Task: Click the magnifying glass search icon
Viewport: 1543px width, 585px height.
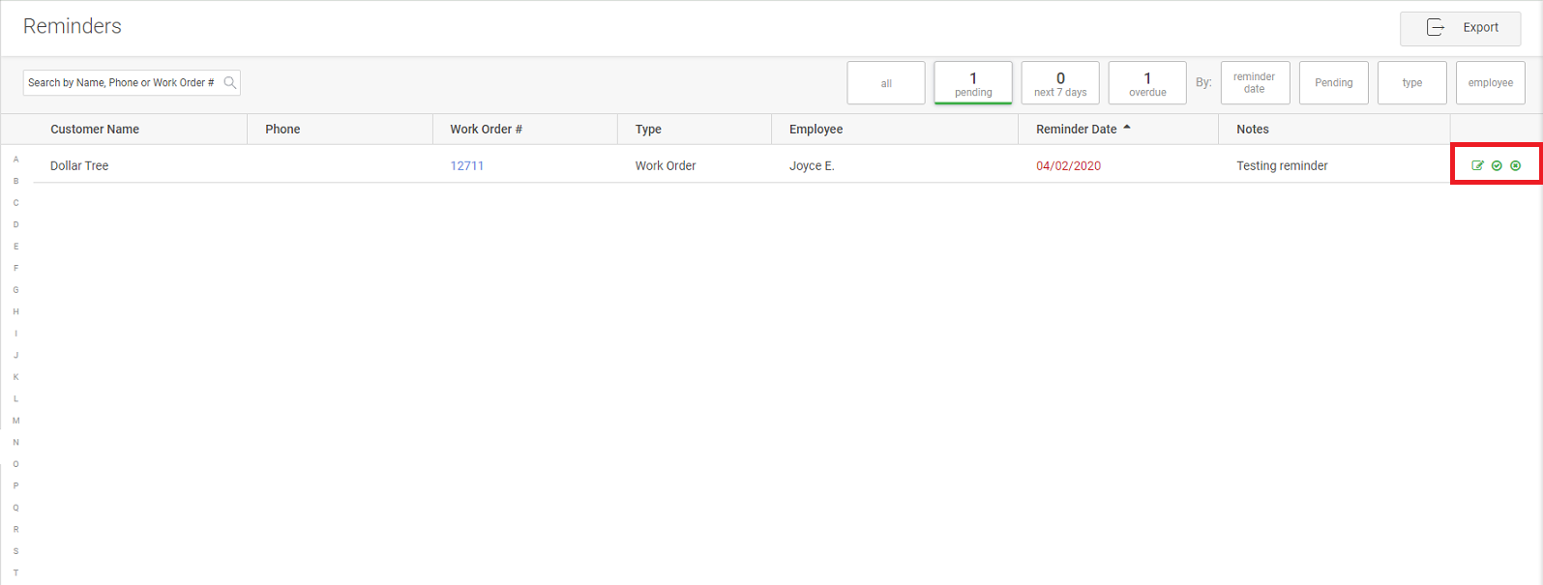Action: tap(230, 83)
